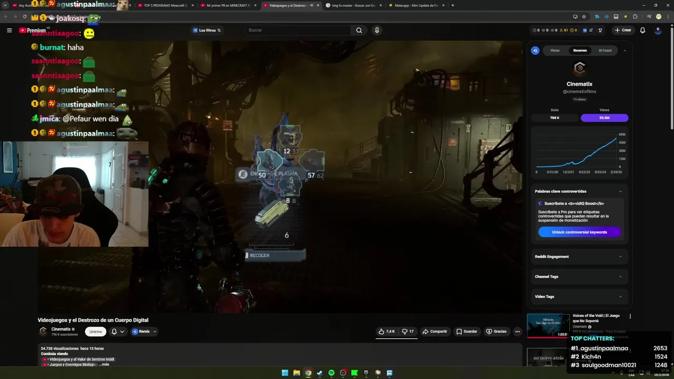The width and height of the screenshot is (674, 379).
Task: Expand Video Tags section
Action: click(x=579, y=296)
